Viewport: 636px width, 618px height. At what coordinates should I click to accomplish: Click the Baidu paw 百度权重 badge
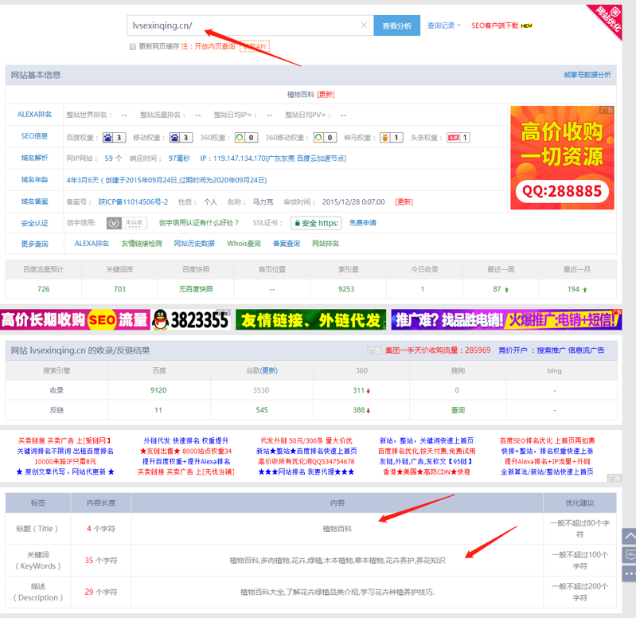tap(114, 138)
